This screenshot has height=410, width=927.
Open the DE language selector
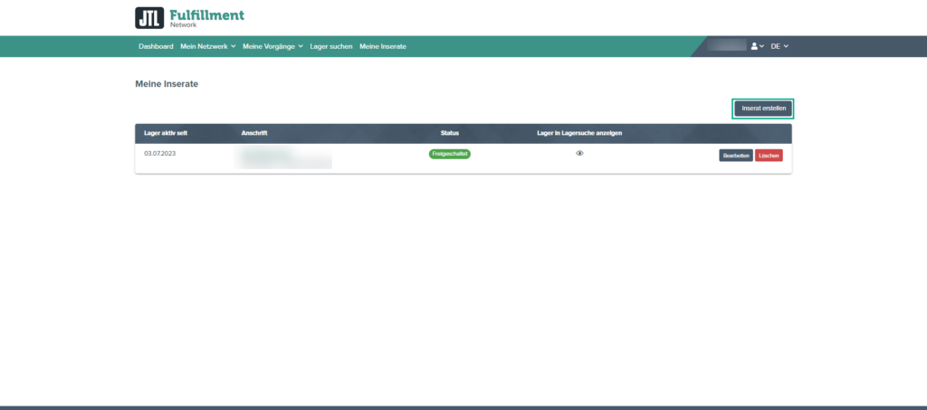[x=779, y=46]
